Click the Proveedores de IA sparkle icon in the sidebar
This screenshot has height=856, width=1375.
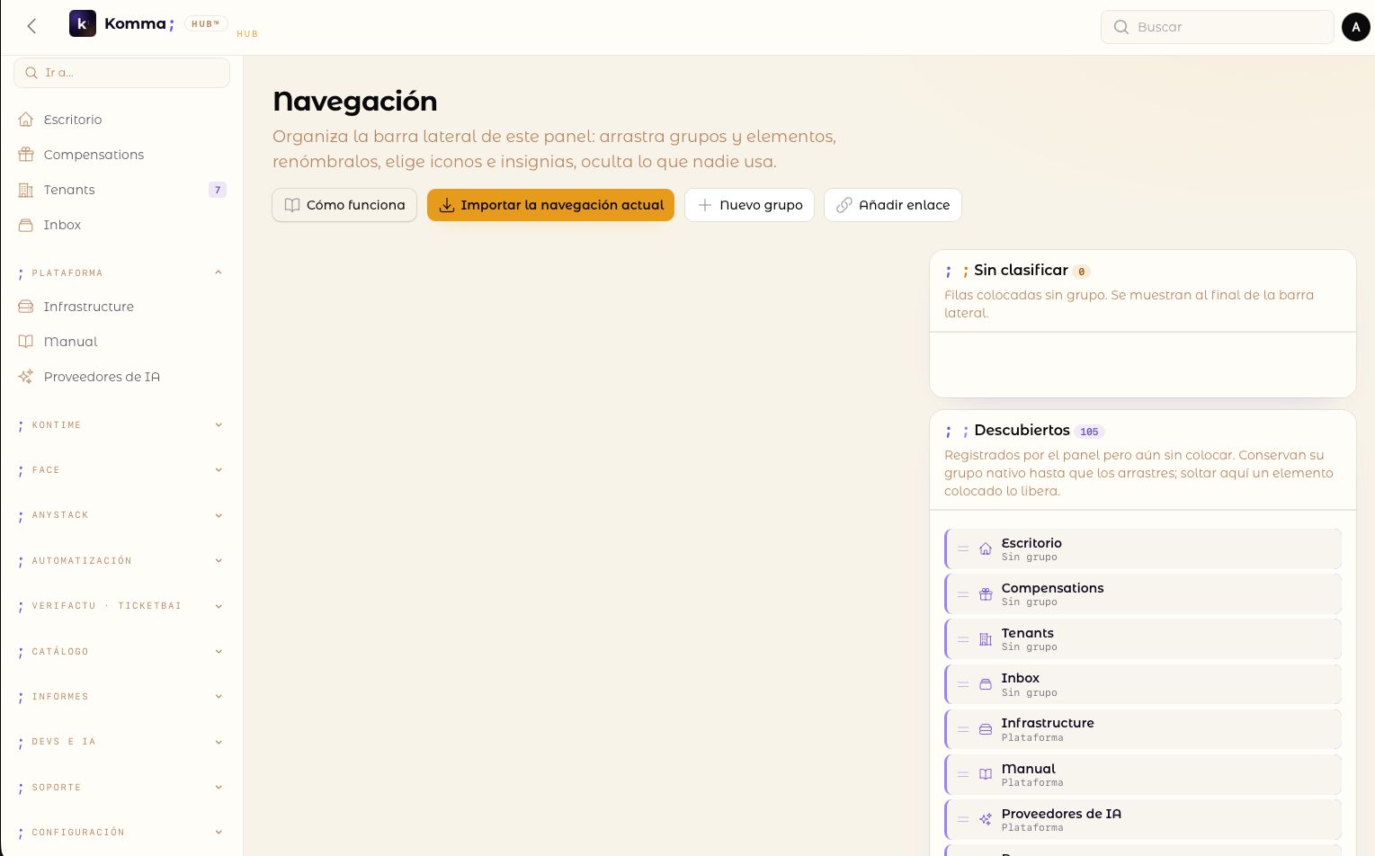(x=26, y=377)
